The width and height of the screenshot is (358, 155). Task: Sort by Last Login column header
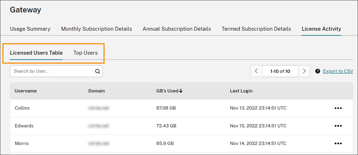pyautogui.click(x=241, y=91)
